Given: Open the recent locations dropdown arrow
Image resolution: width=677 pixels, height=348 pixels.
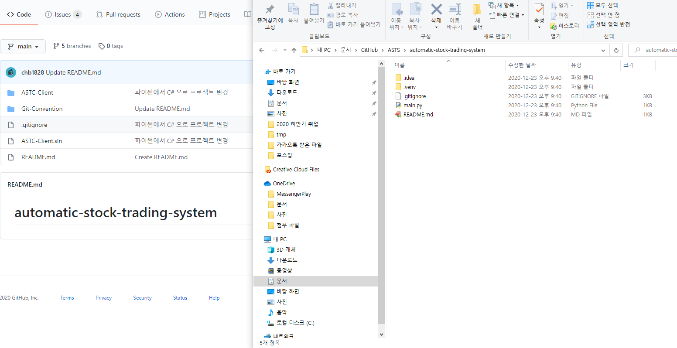Looking at the screenshot, I should point(285,50).
